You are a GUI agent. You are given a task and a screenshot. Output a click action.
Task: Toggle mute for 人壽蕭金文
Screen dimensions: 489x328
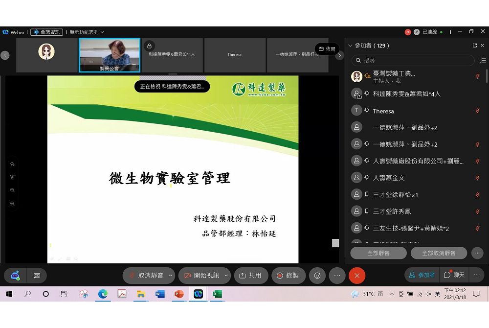477,178
